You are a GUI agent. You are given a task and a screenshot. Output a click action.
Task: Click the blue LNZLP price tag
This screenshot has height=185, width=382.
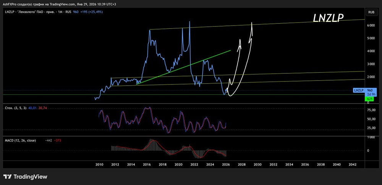click(x=358, y=90)
